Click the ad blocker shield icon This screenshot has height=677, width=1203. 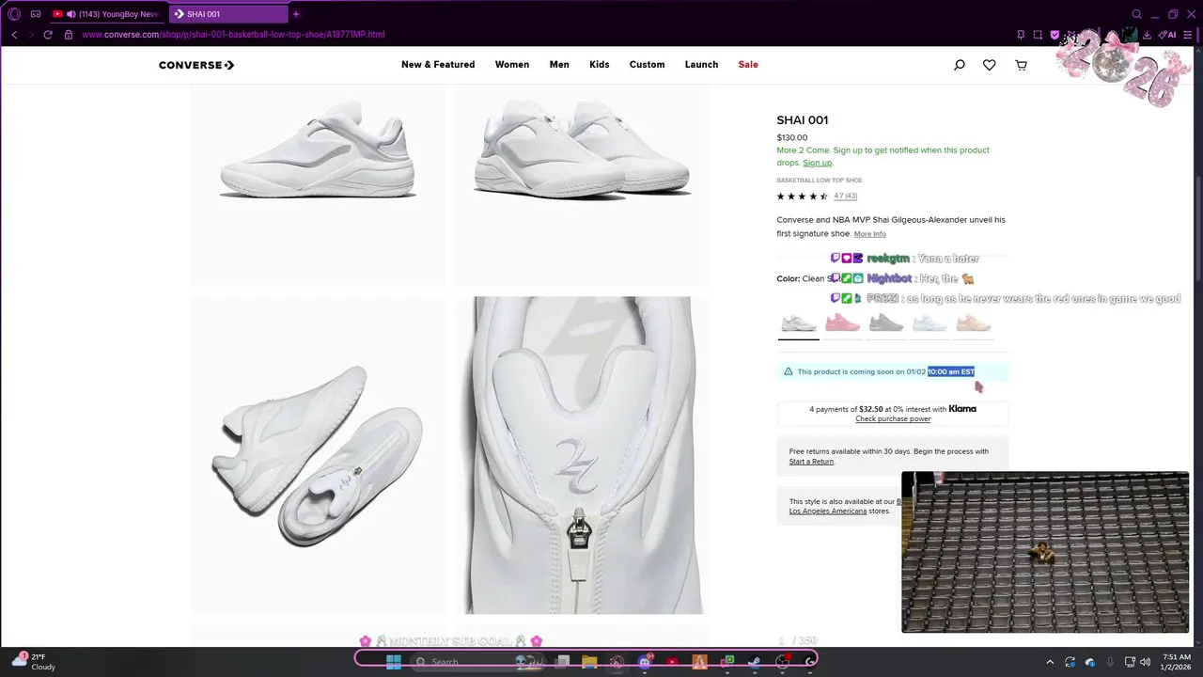(1055, 35)
